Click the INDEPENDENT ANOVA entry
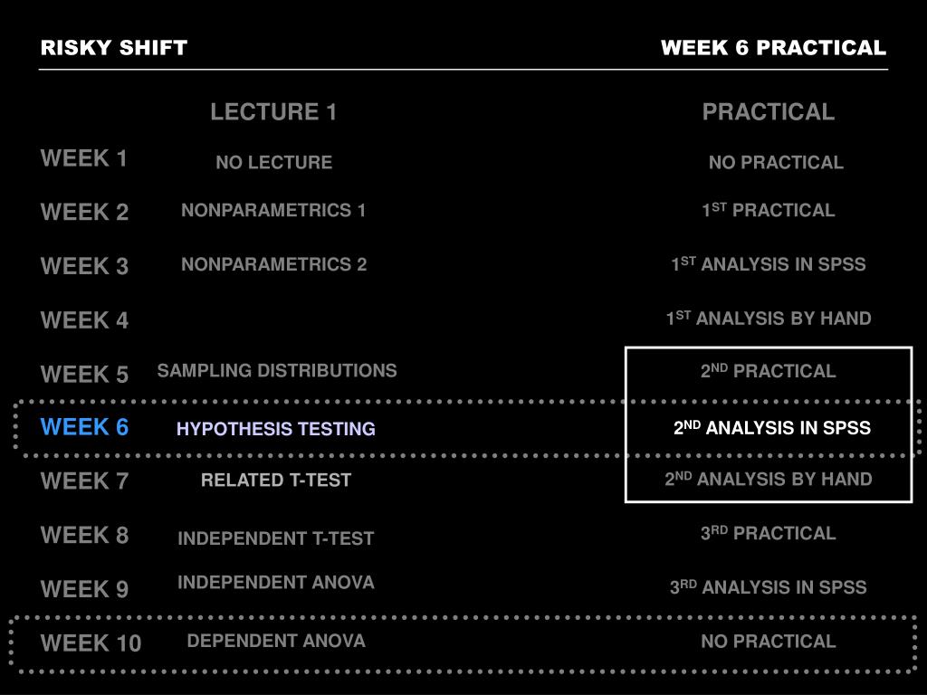The height and width of the screenshot is (695, 927). point(276,583)
